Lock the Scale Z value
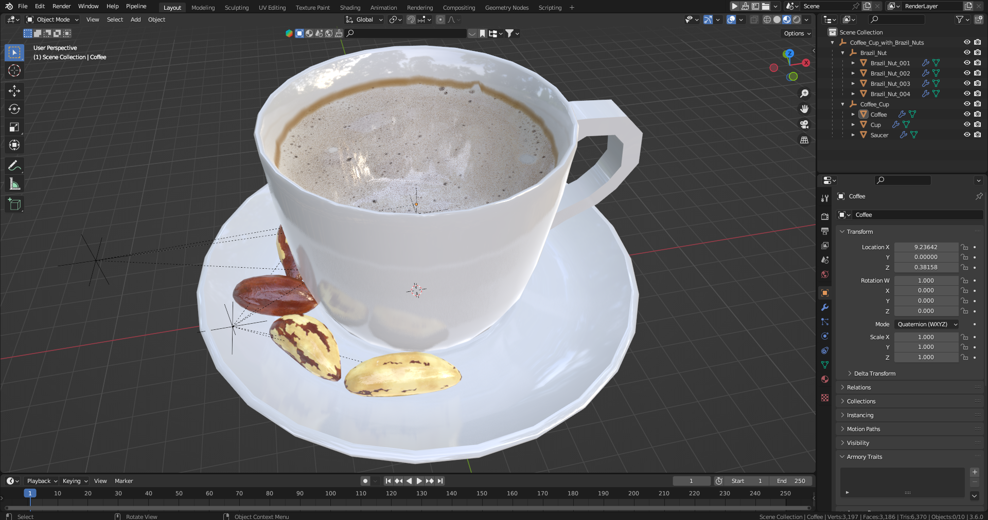This screenshot has width=988, height=520. click(964, 357)
